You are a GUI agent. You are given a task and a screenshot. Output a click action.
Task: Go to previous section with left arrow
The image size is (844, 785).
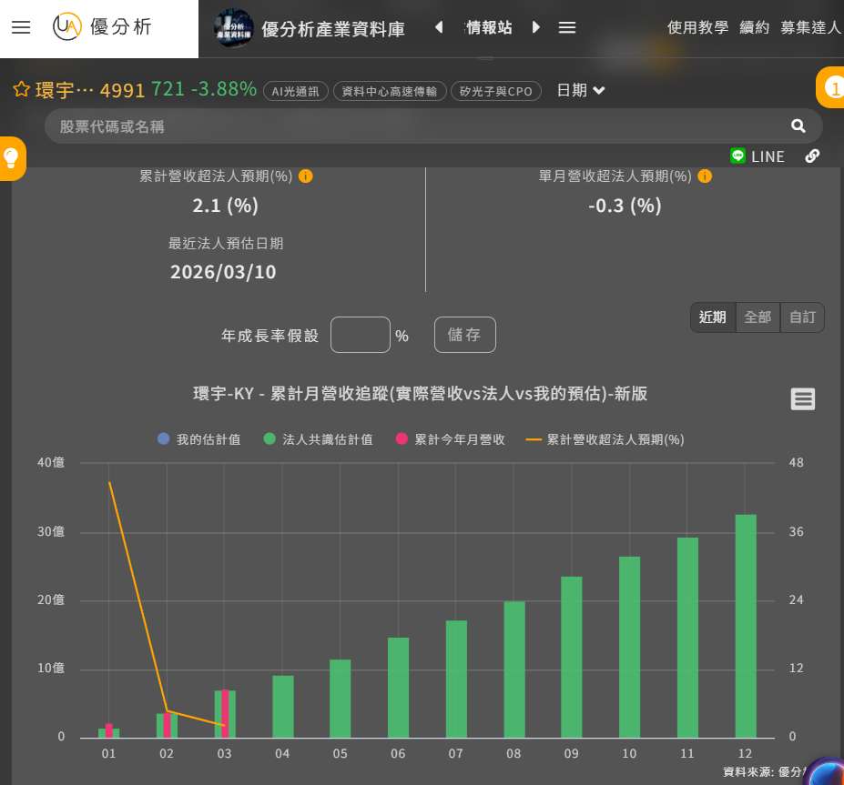[439, 27]
